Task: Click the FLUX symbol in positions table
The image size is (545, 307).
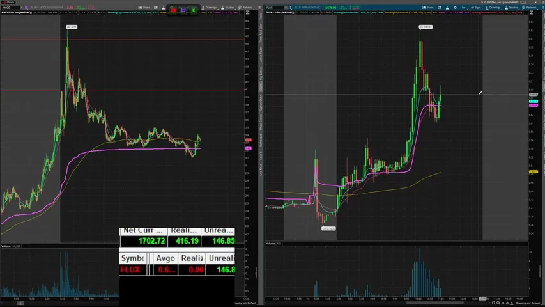Action: click(130, 270)
